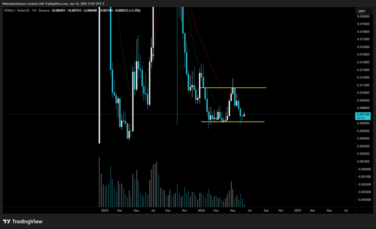The image size is (376, 229).
Task: Click the 0.011000 price axis label
Action: (x=363, y=85)
